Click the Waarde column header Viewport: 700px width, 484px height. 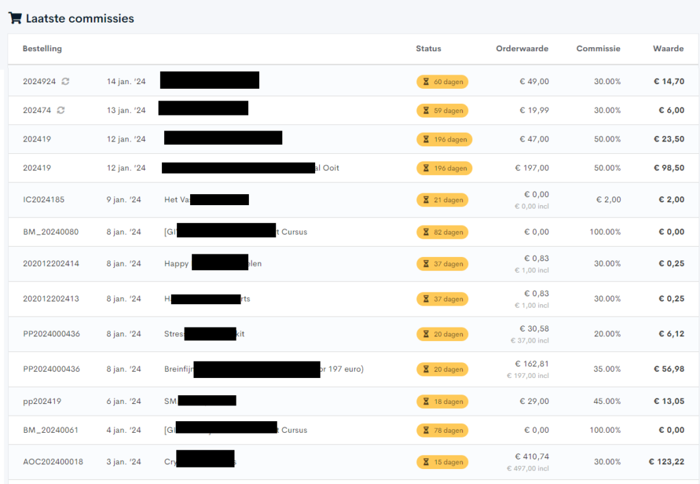point(668,49)
